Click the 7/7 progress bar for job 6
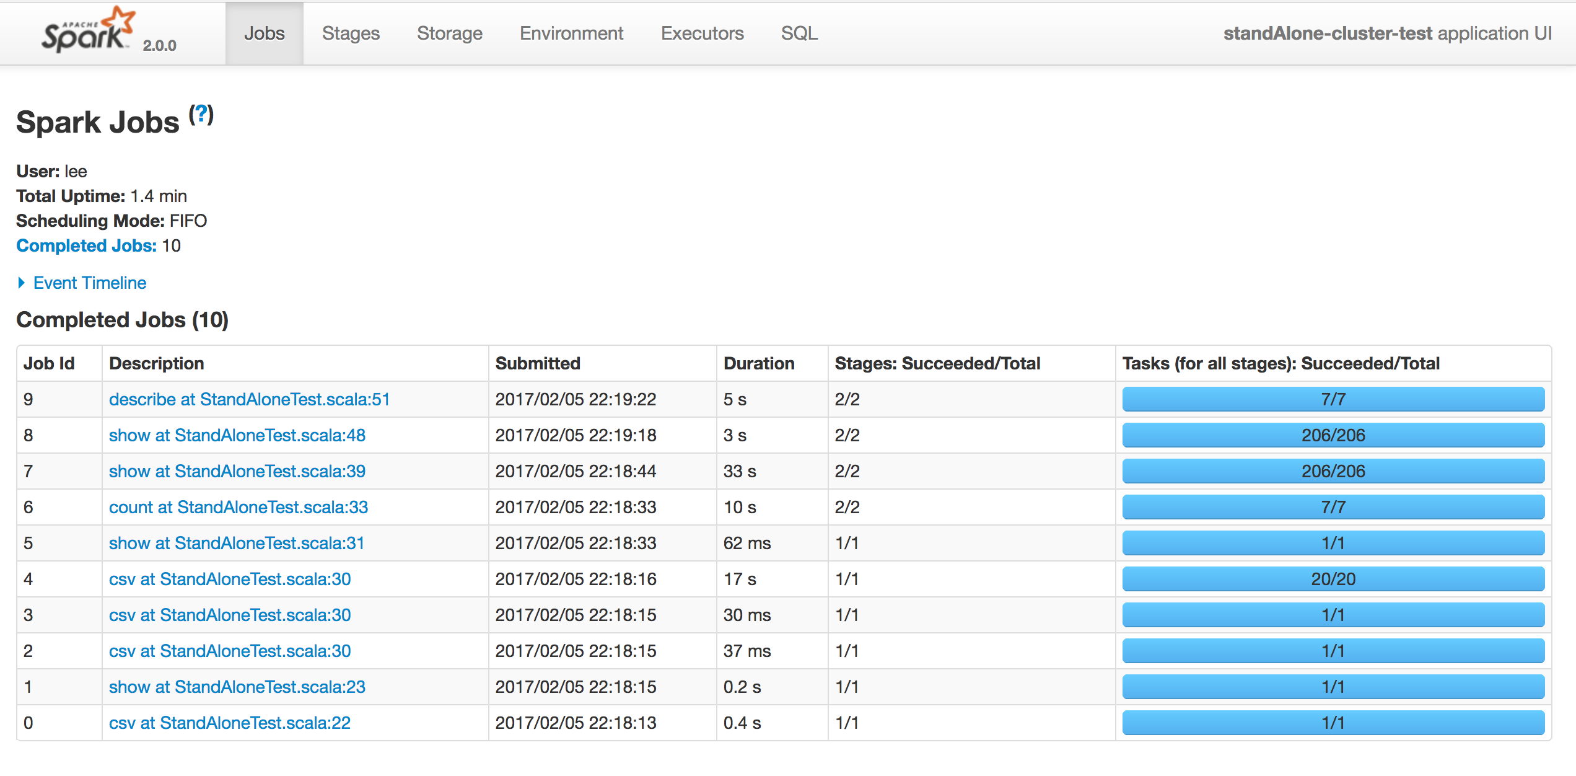1576x776 pixels. tap(1333, 507)
